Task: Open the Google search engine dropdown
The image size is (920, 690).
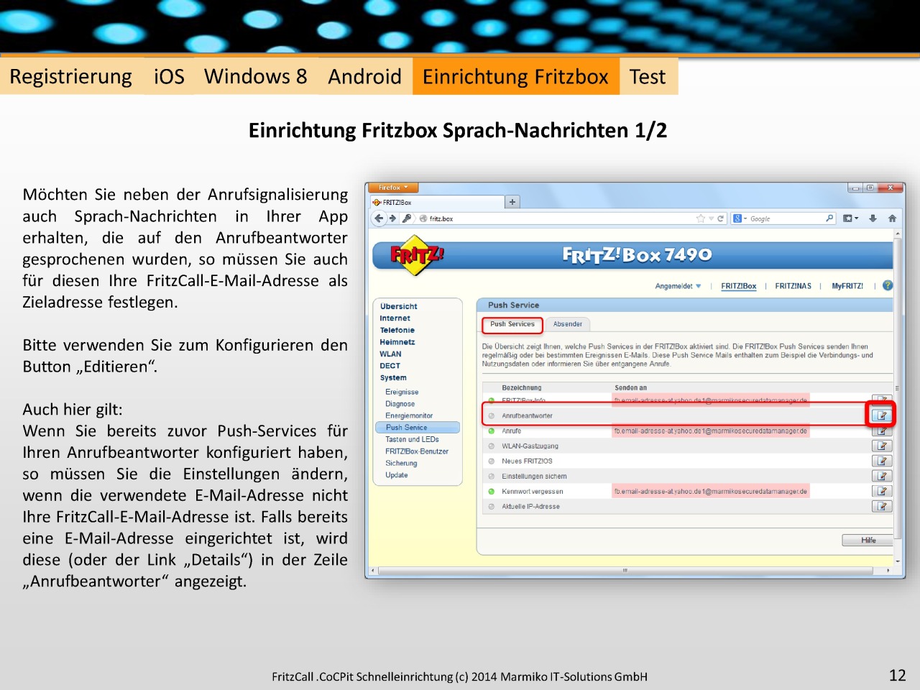Action: pos(740,218)
